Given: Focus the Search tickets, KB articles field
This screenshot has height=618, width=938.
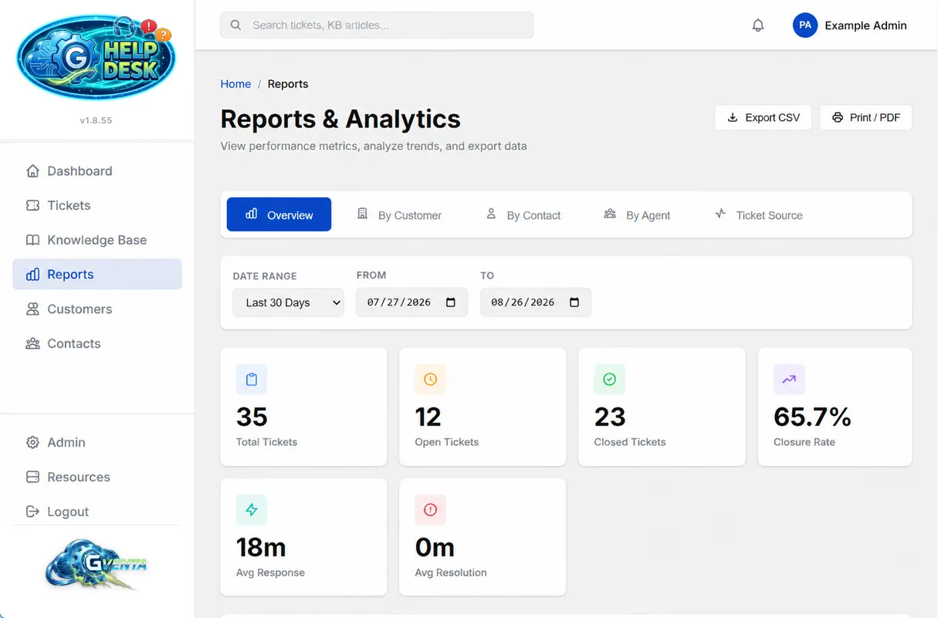Looking at the screenshot, I should click(377, 25).
